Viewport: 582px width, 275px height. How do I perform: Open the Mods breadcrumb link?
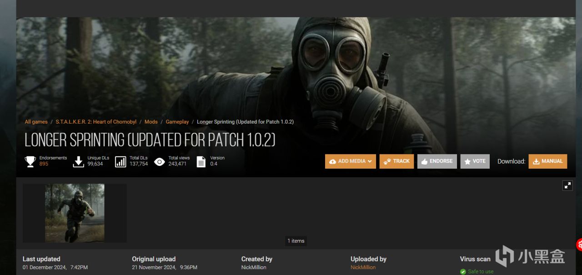pyautogui.click(x=151, y=122)
